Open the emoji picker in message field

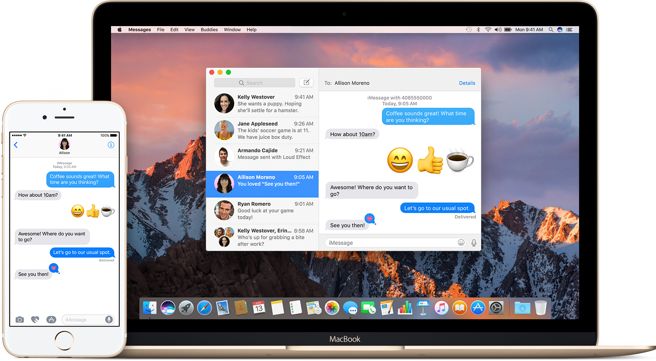(x=461, y=243)
